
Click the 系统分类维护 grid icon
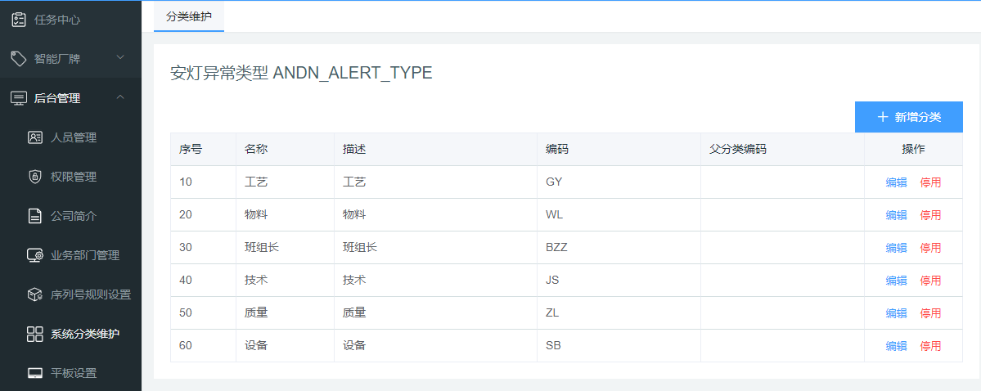(35, 334)
